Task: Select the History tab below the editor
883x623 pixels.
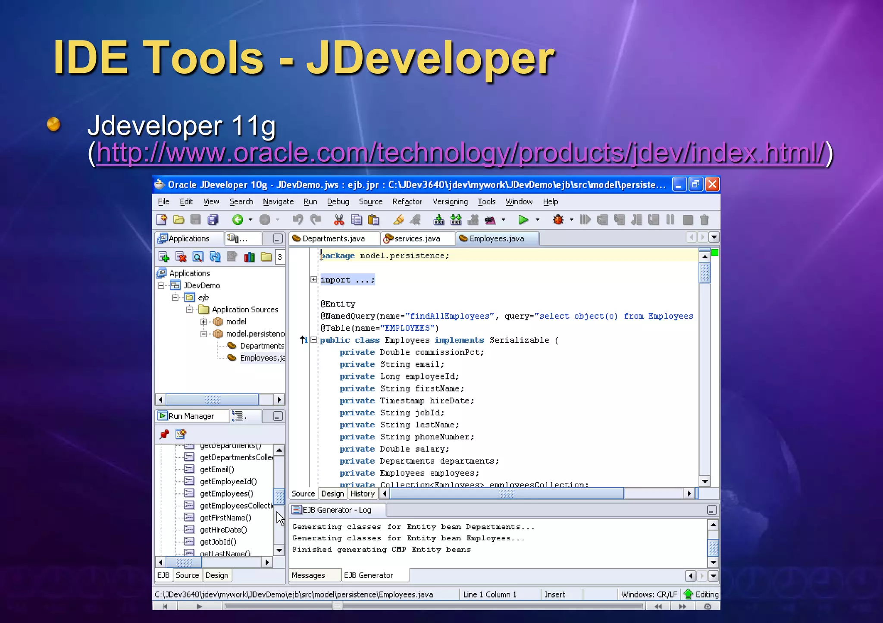Action: coord(362,493)
